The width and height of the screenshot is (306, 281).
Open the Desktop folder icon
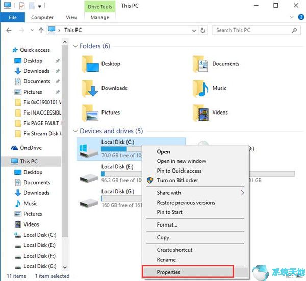click(90, 64)
